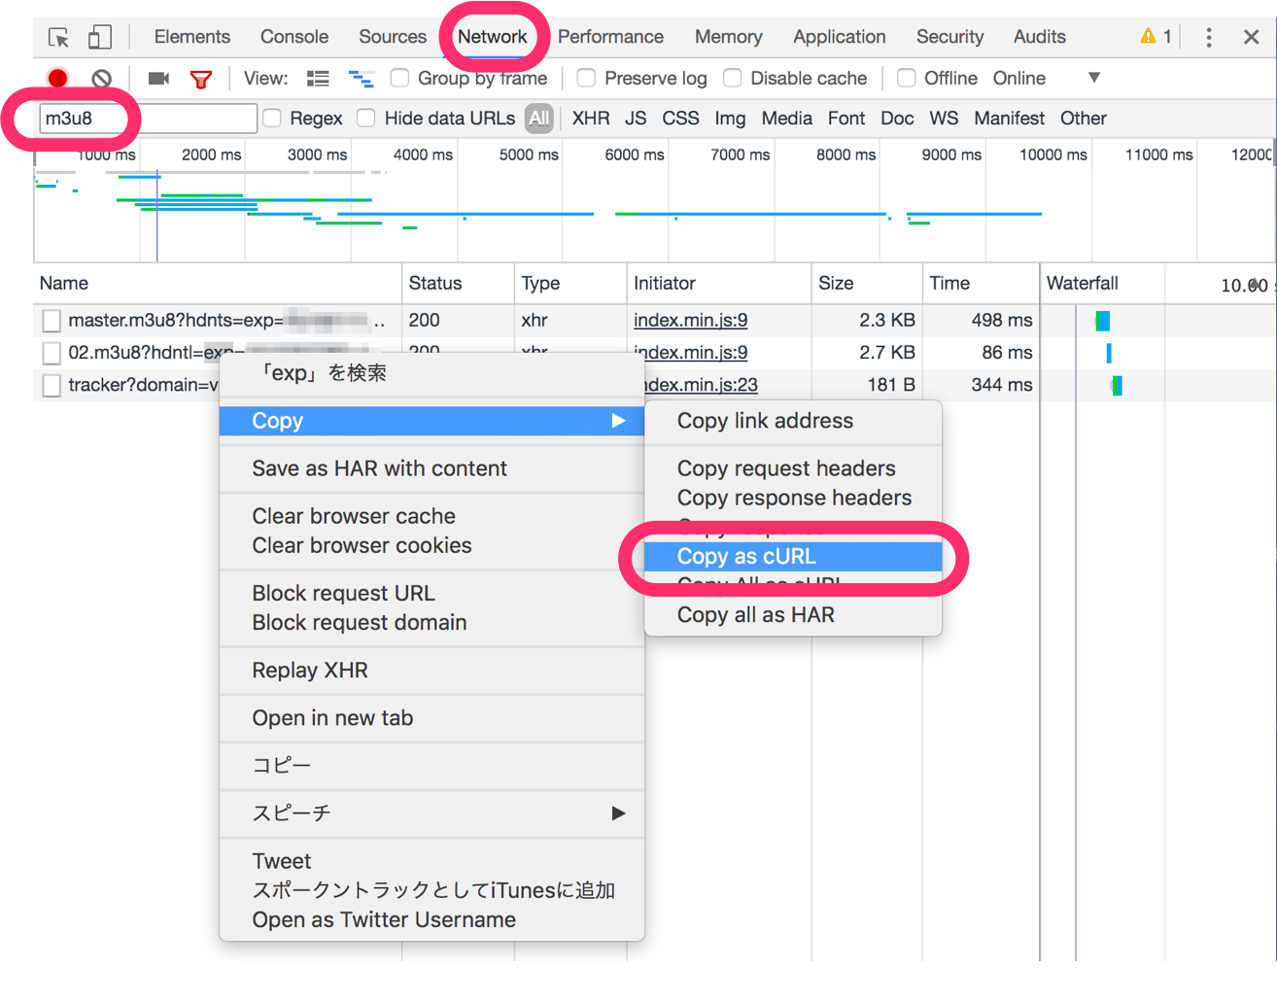Screen dimensions: 1277x1001
Task: Expand the スピーチ submenu
Action: [x=431, y=813]
